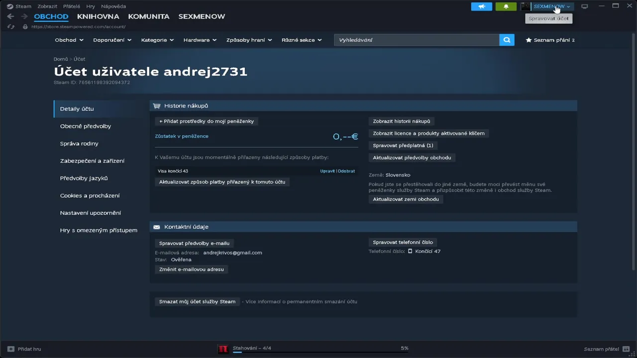The height and width of the screenshot is (358, 637).
Task: Click the friends list icon bottom right
Action: pyautogui.click(x=626, y=349)
